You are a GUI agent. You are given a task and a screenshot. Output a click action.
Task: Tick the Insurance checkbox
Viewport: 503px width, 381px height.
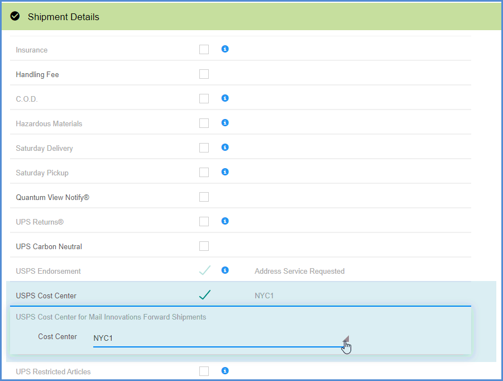(204, 50)
